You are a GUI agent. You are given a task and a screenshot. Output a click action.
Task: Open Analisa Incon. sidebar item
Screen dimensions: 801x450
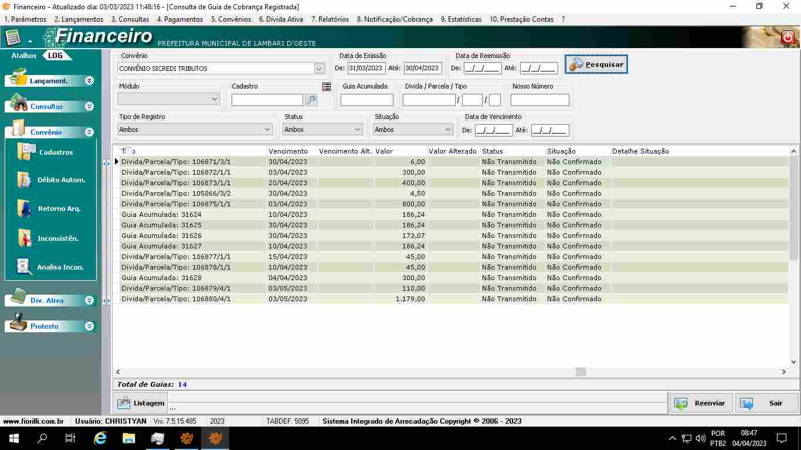(x=25, y=267)
